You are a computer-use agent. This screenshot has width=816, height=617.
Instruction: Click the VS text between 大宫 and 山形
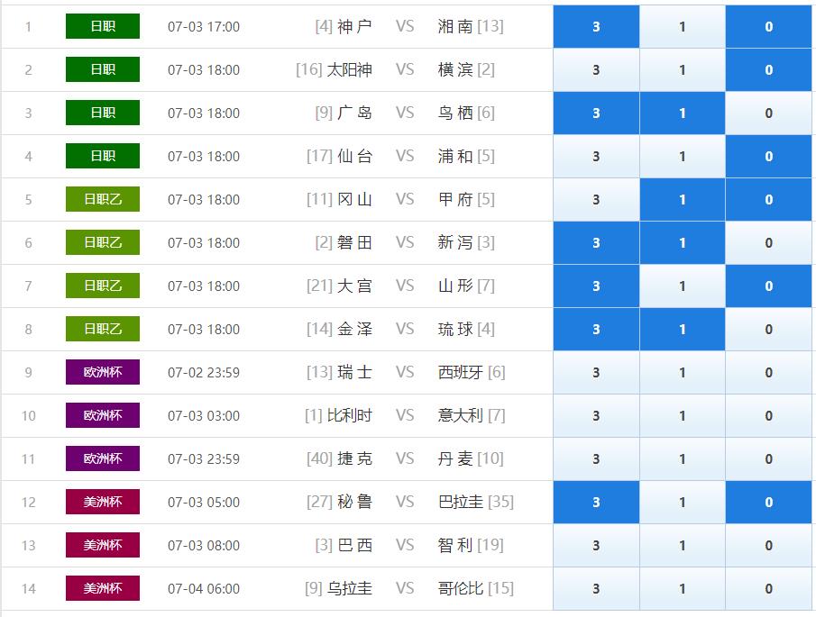(405, 286)
